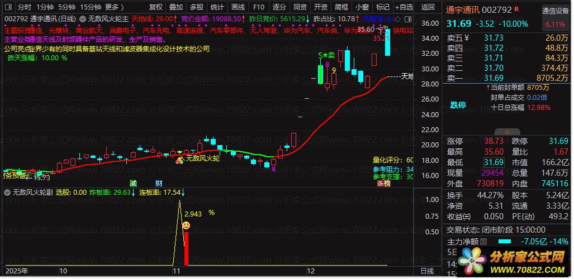Switch to 5分钟 period
This screenshot has height=279, width=574.
tap(67, 7)
